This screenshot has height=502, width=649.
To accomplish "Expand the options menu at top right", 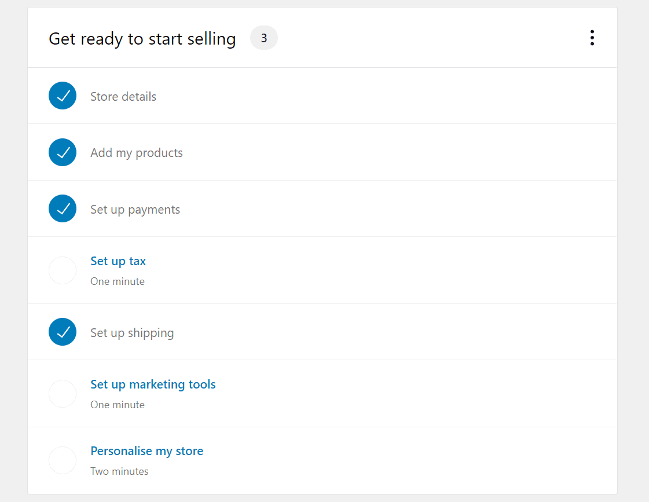I will 592,37.
